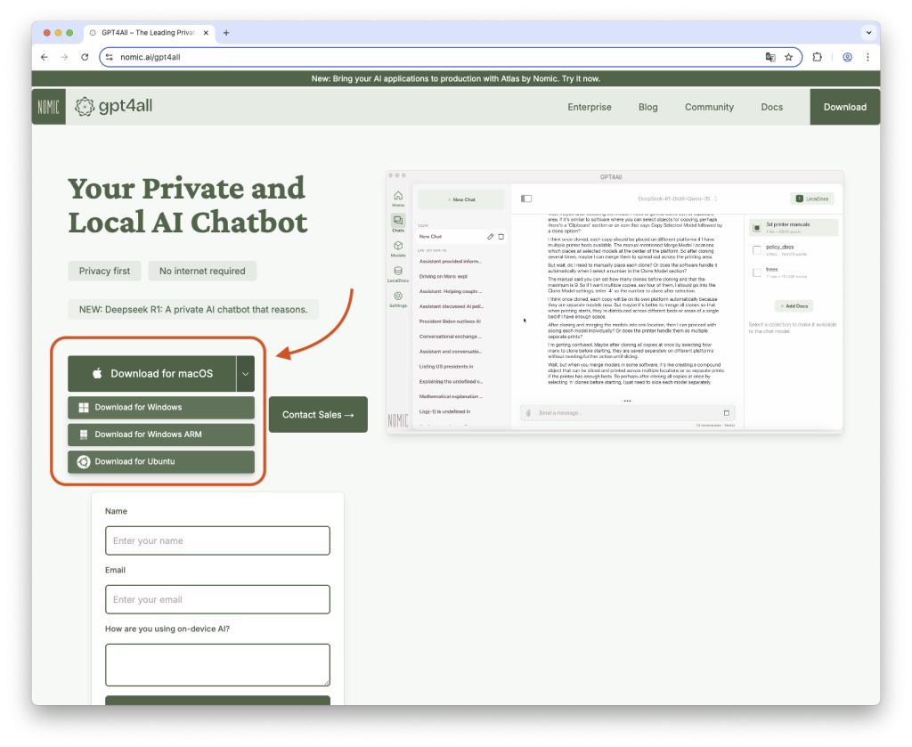Screen dimensions: 912x747
Task: Reload the page with refresh icon
Action: [x=85, y=57]
